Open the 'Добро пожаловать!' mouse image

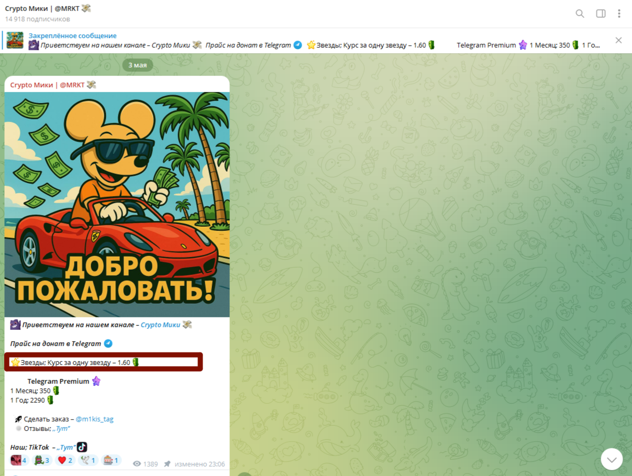point(117,205)
